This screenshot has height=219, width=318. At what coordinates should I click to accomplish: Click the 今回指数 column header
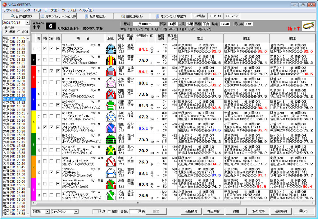(x=142, y=38)
